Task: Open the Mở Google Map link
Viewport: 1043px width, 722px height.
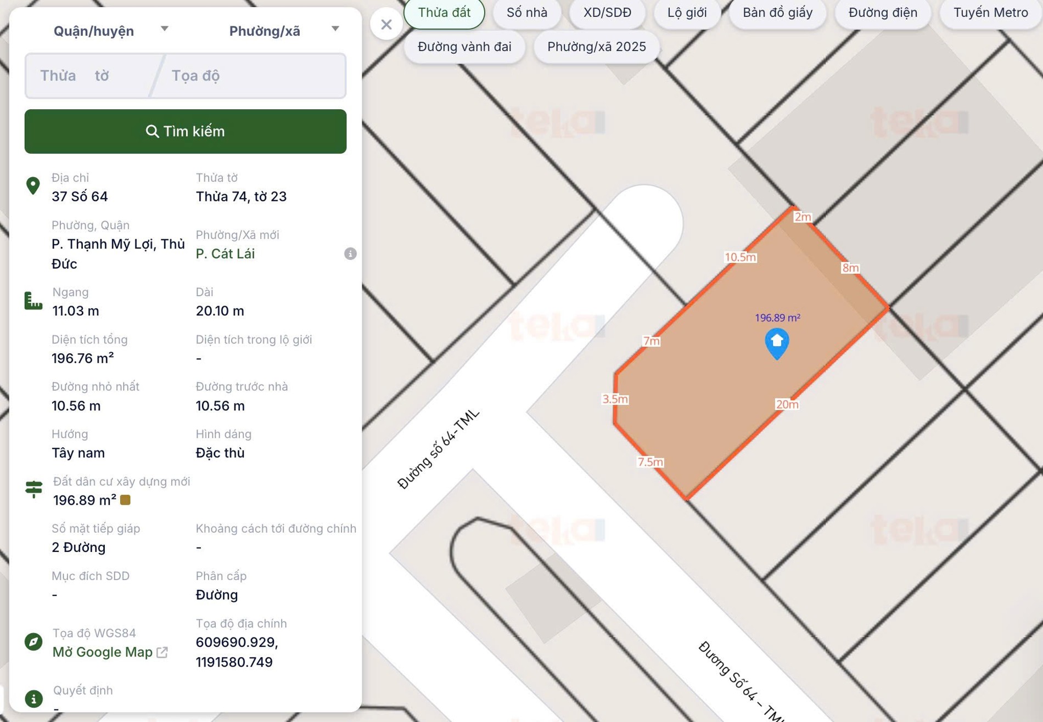Action: 102,652
